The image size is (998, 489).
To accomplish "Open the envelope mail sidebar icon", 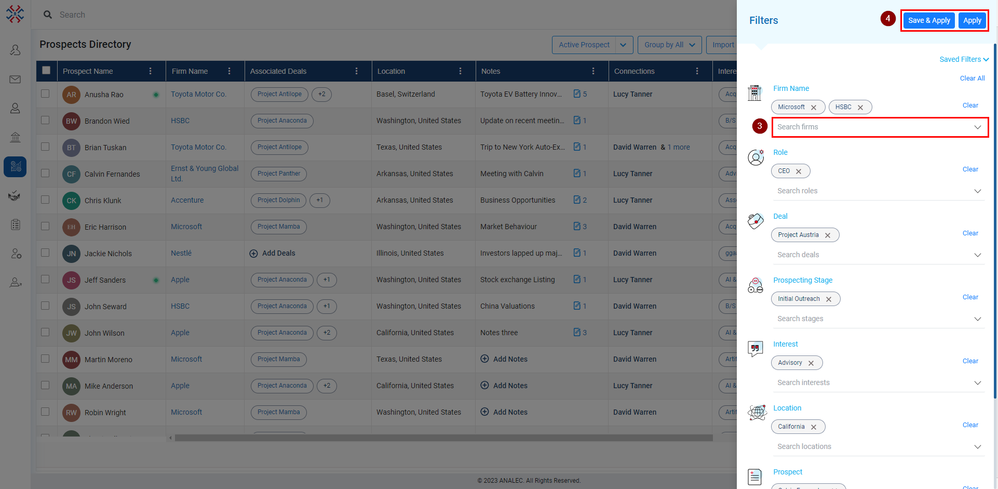I will 15,80.
